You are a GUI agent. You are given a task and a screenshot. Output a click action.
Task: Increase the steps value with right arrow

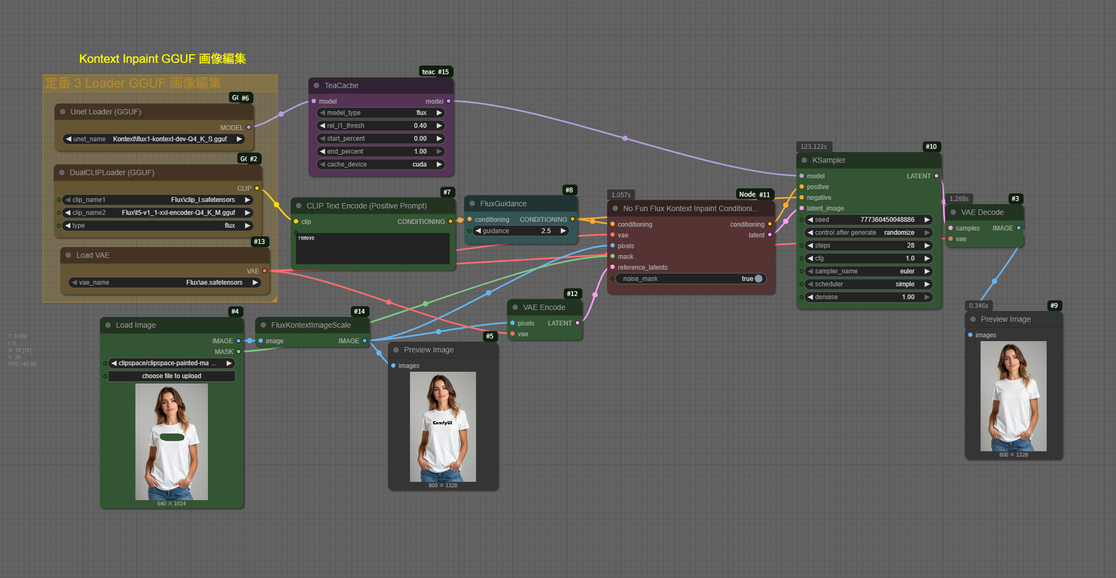coord(927,245)
